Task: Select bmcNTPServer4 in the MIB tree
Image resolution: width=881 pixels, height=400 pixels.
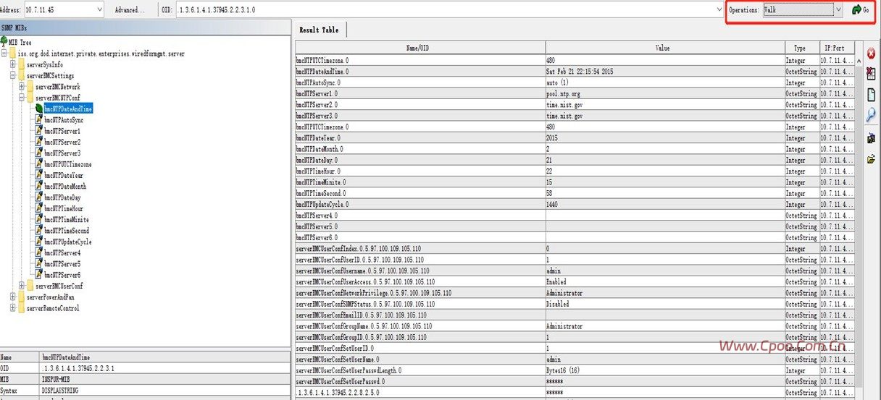Action: point(62,252)
